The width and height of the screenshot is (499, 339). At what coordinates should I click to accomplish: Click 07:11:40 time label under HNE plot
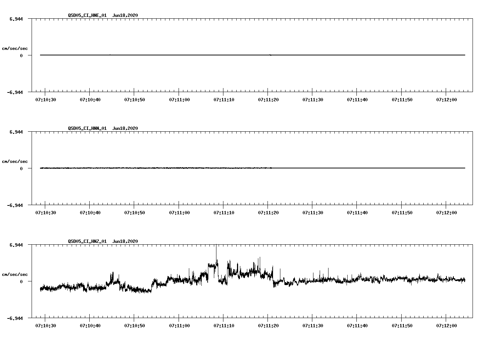(x=357, y=100)
